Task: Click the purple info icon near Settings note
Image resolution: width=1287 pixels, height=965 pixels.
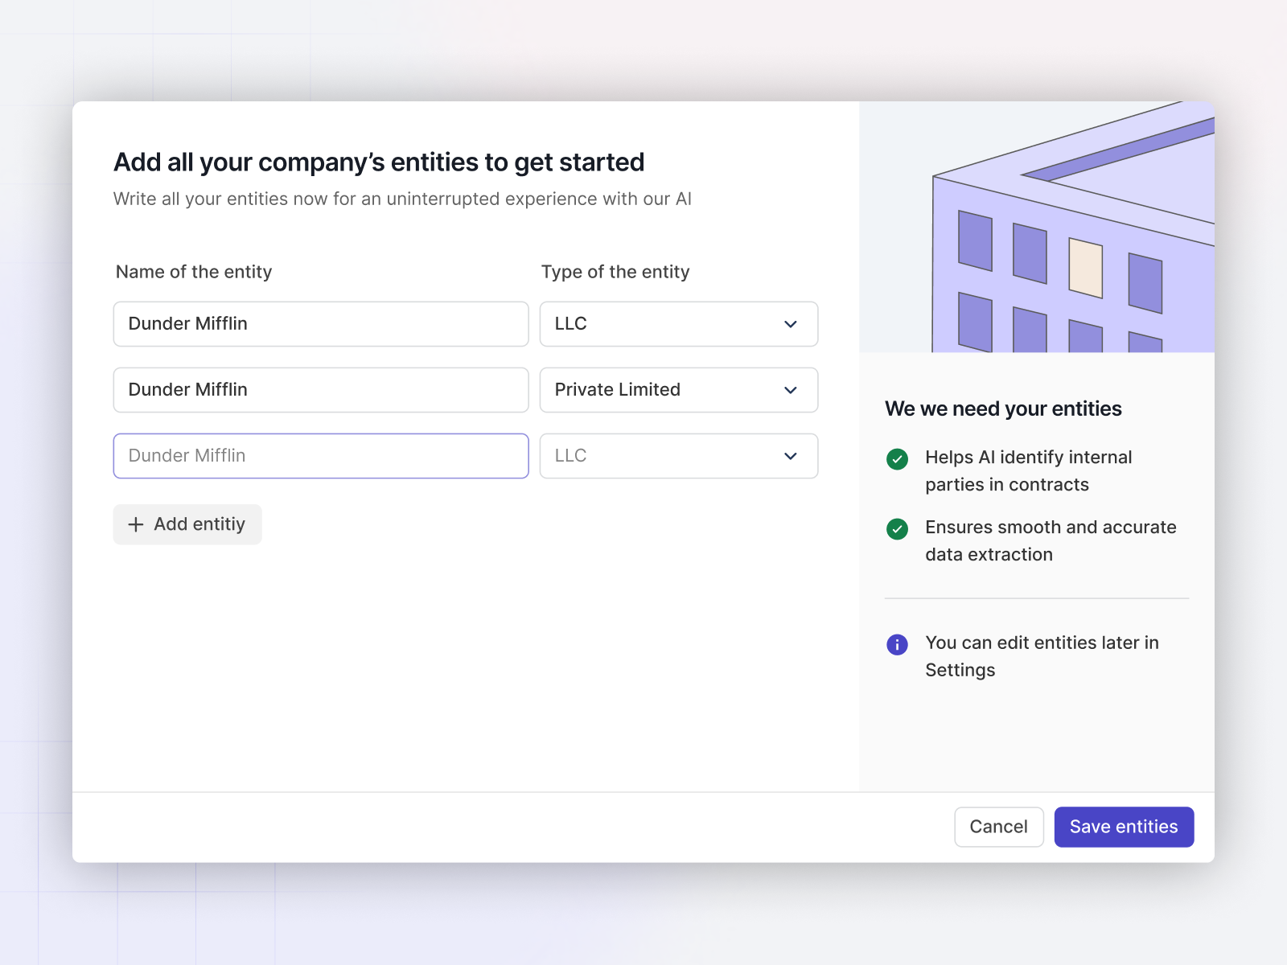Action: [x=897, y=644]
